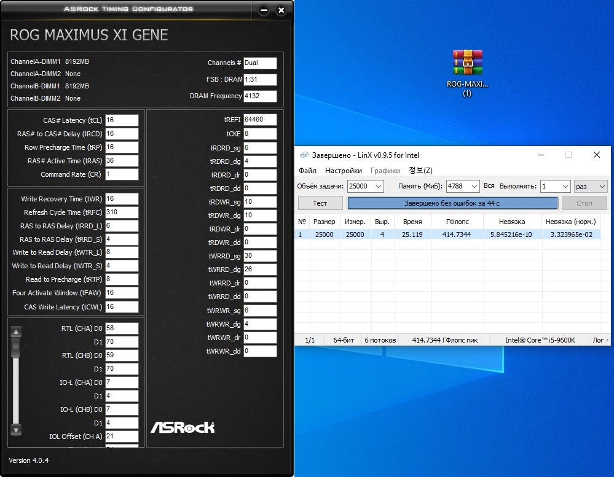Click the RAS# Active Time (tRAS) field
The image size is (614, 477).
coord(122,161)
